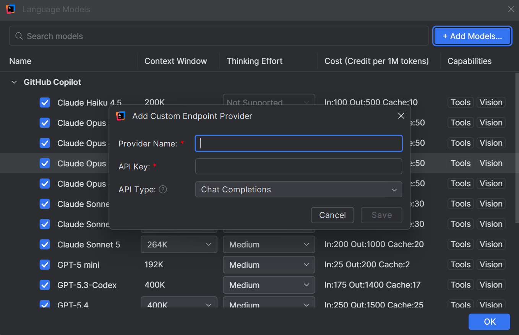The width and height of the screenshot is (519, 335).
Task: Toggle the GPT-5.4 checkbox
Action: pyautogui.click(x=45, y=304)
